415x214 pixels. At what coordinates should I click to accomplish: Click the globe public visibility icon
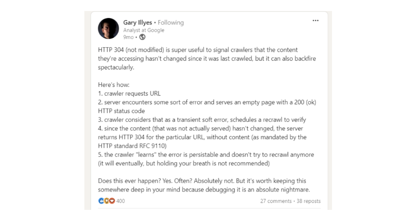coord(143,37)
